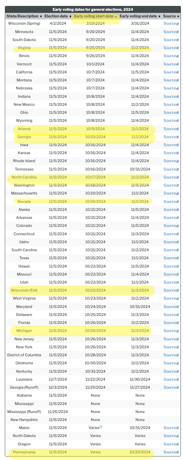183x460 pixels.
Task: Select the Florida state name cell
Action: pos(24,323)
